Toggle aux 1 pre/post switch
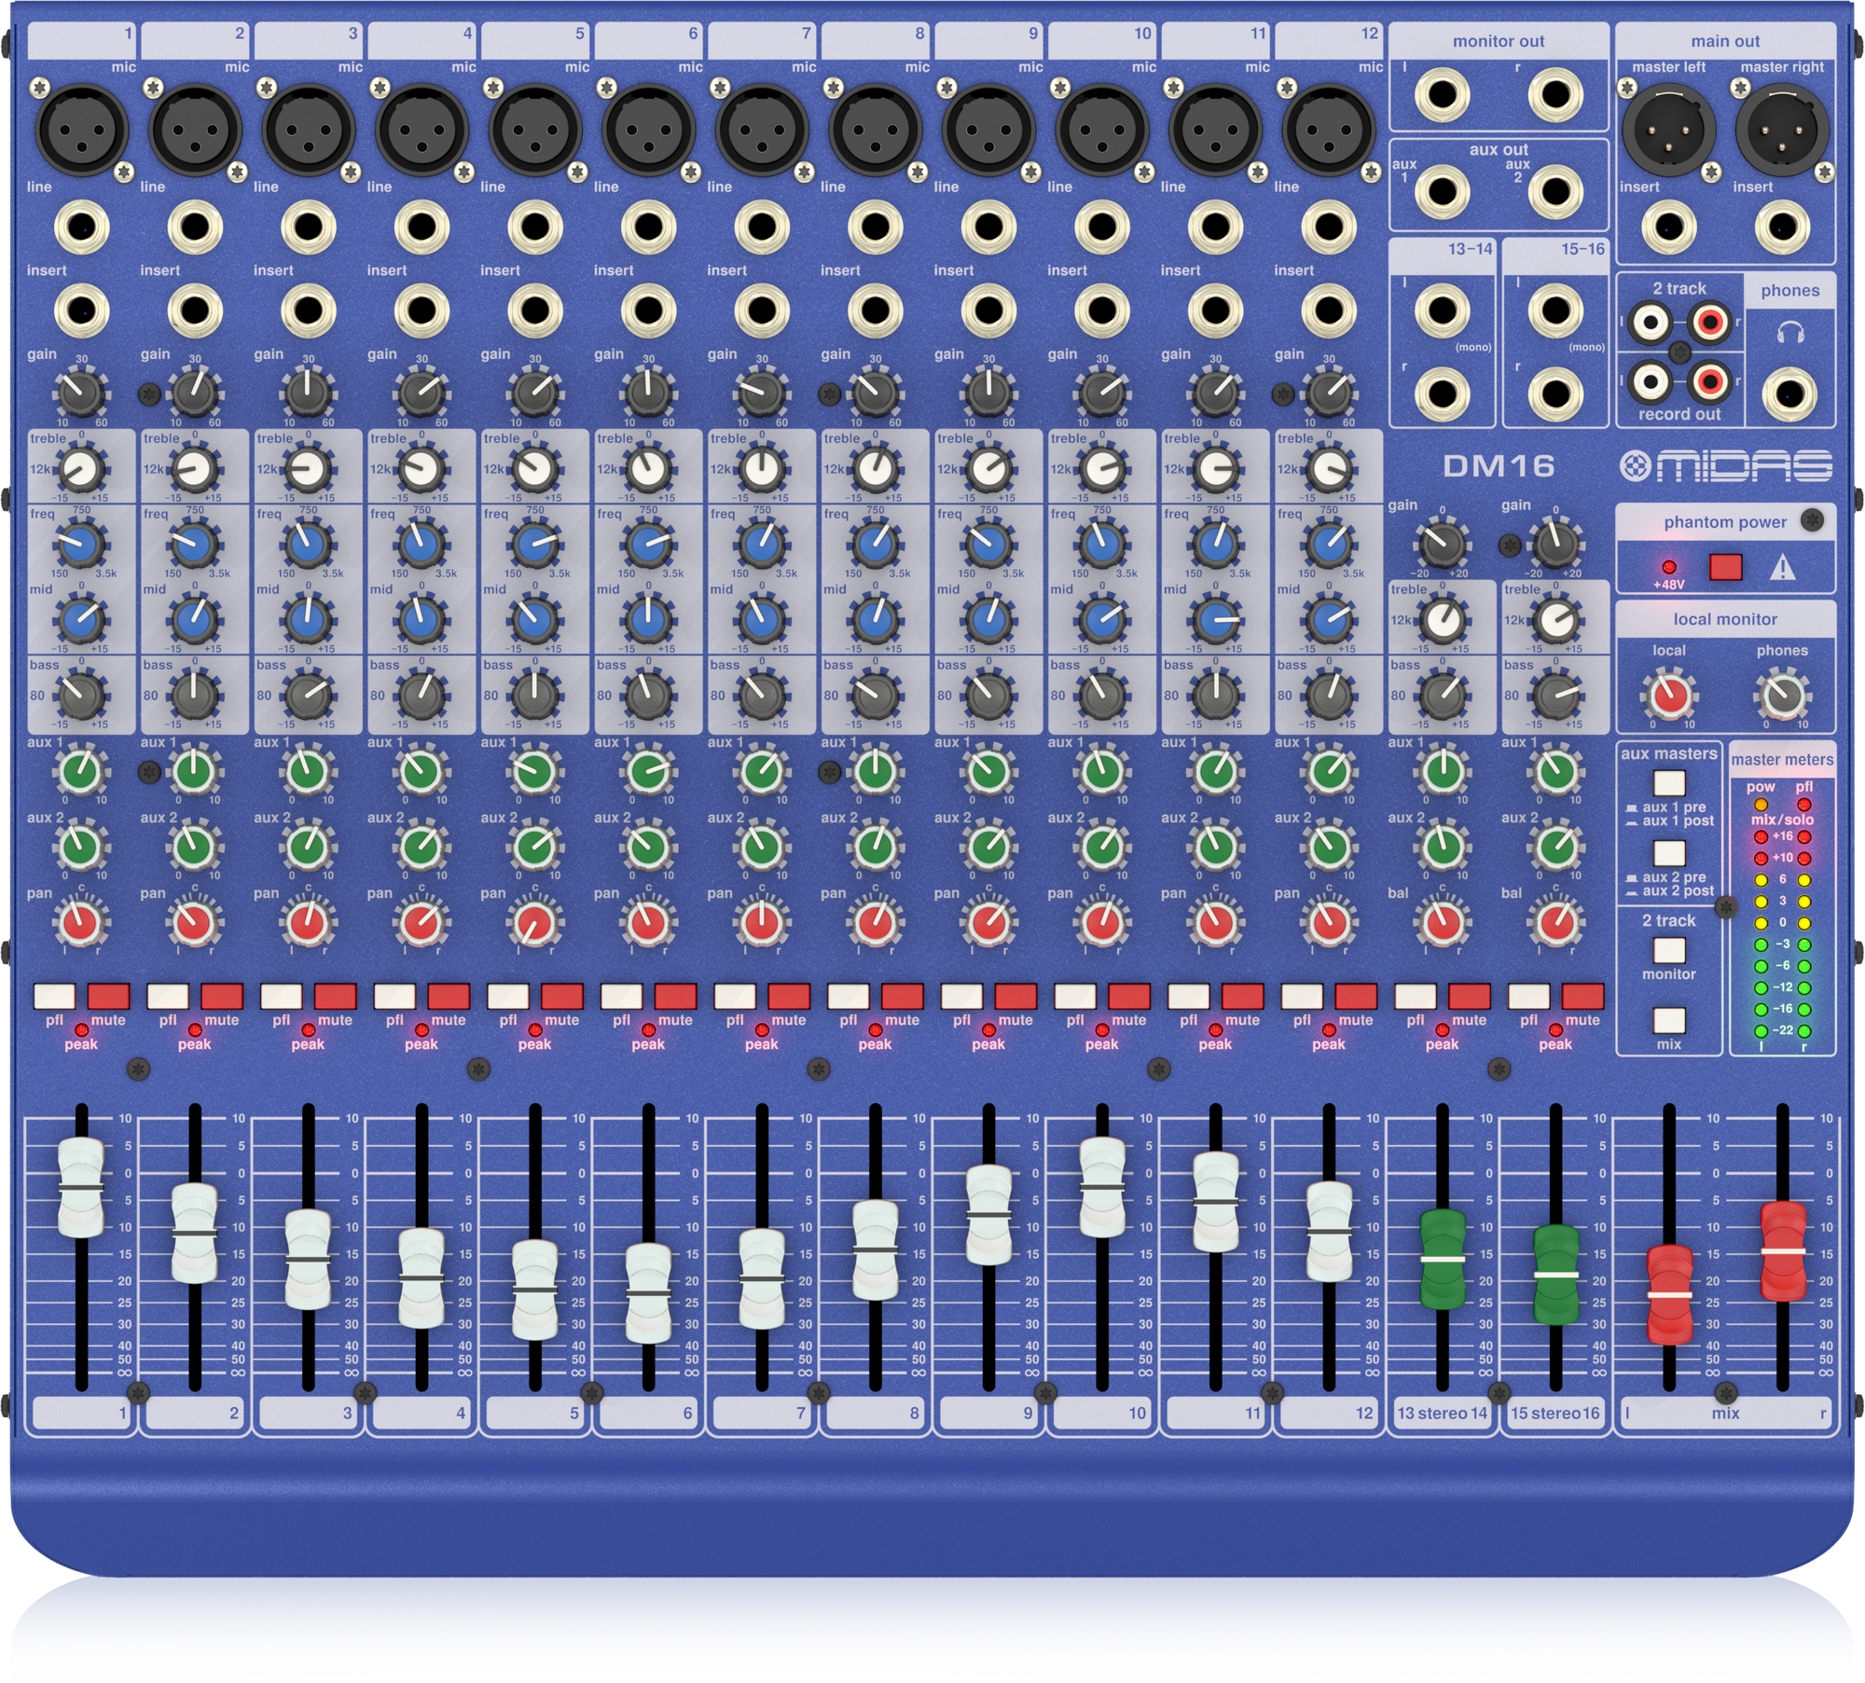This screenshot has height=1683, width=1865. pos(1668,781)
